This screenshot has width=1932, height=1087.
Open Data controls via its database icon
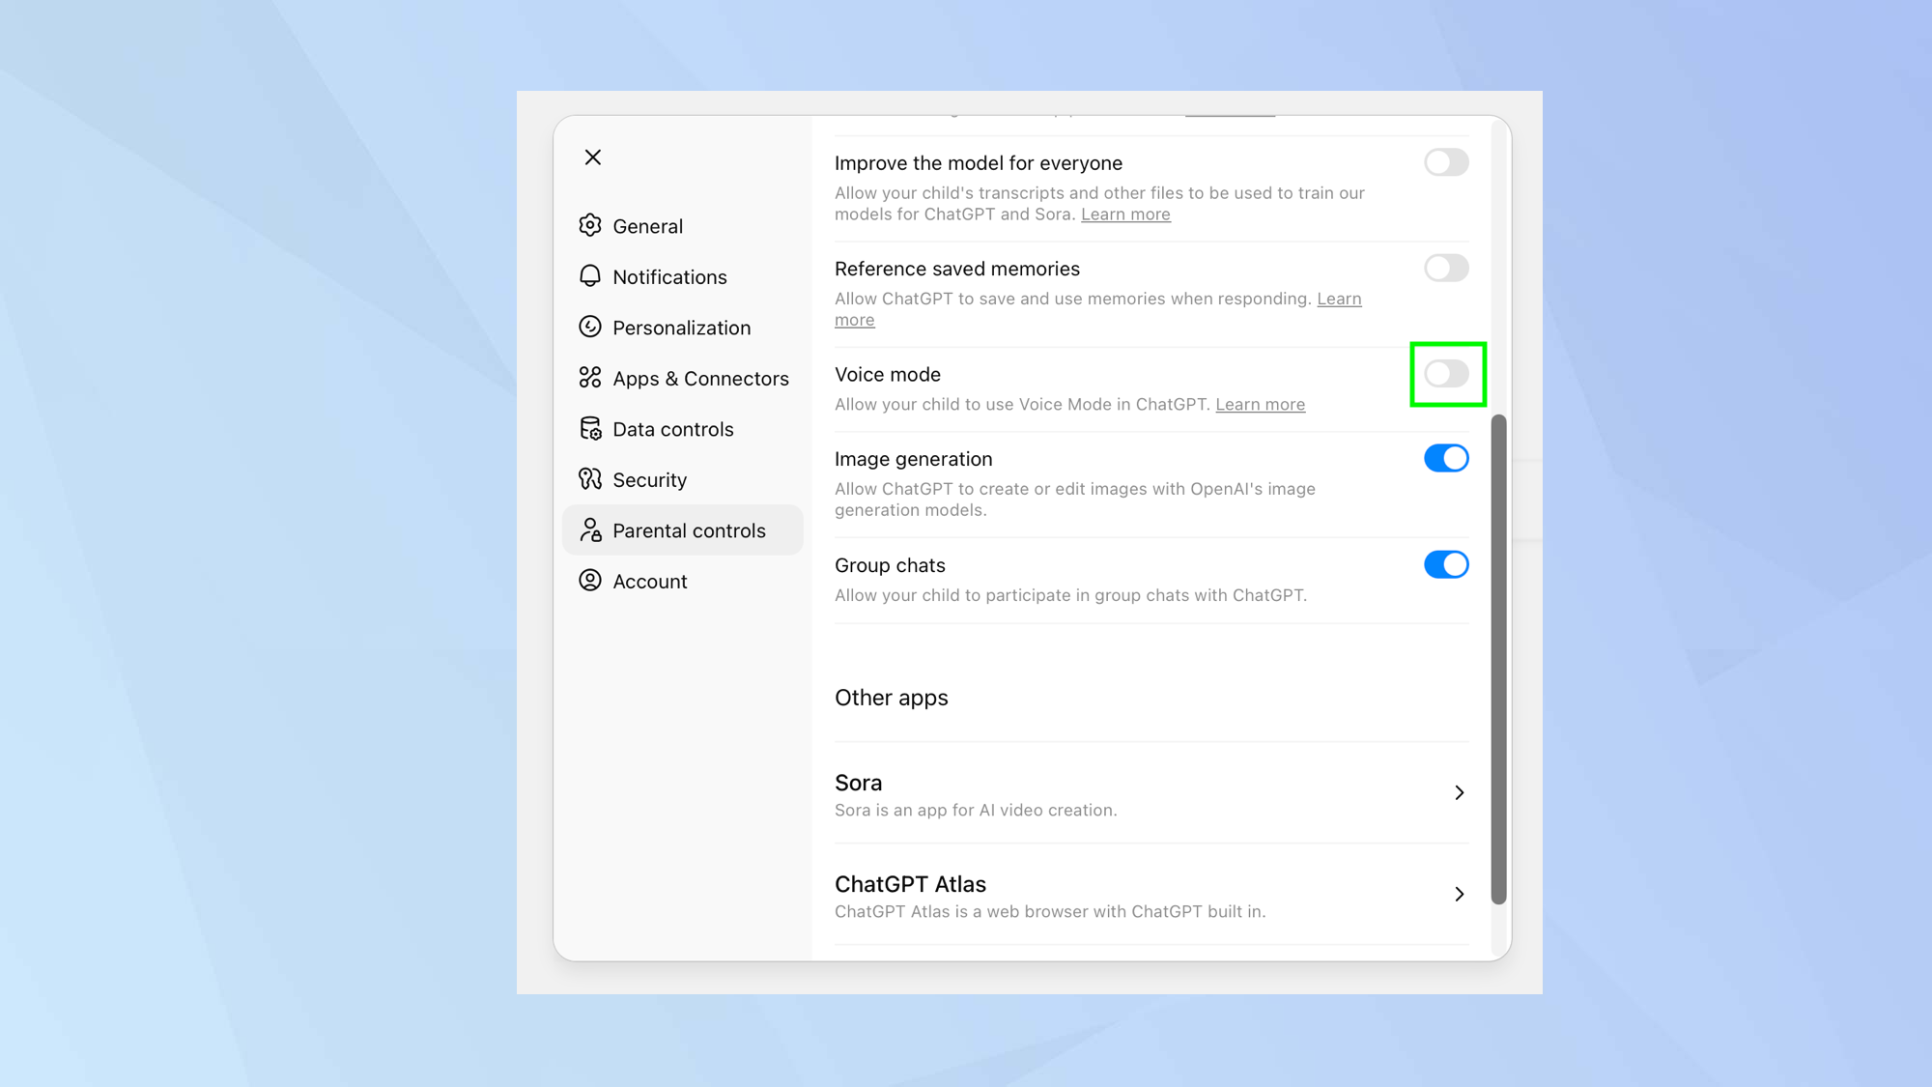(x=590, y=428)
